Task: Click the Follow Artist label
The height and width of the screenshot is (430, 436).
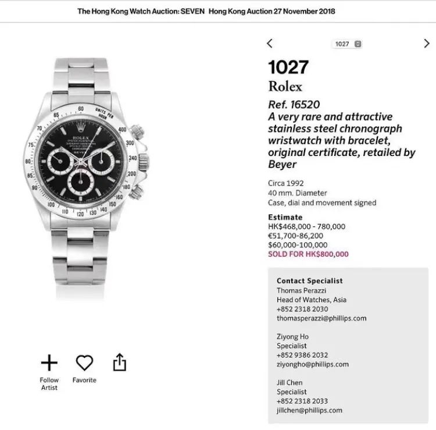Action: coord(49,384)
